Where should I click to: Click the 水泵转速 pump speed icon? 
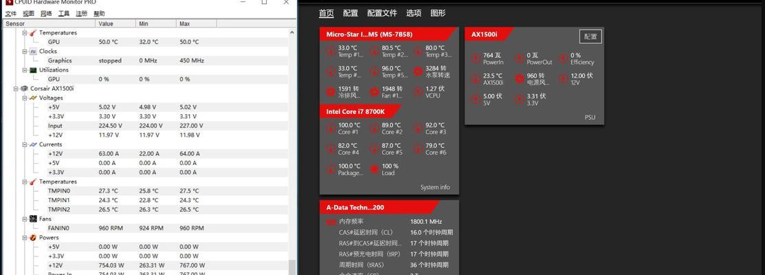[418, 71]
